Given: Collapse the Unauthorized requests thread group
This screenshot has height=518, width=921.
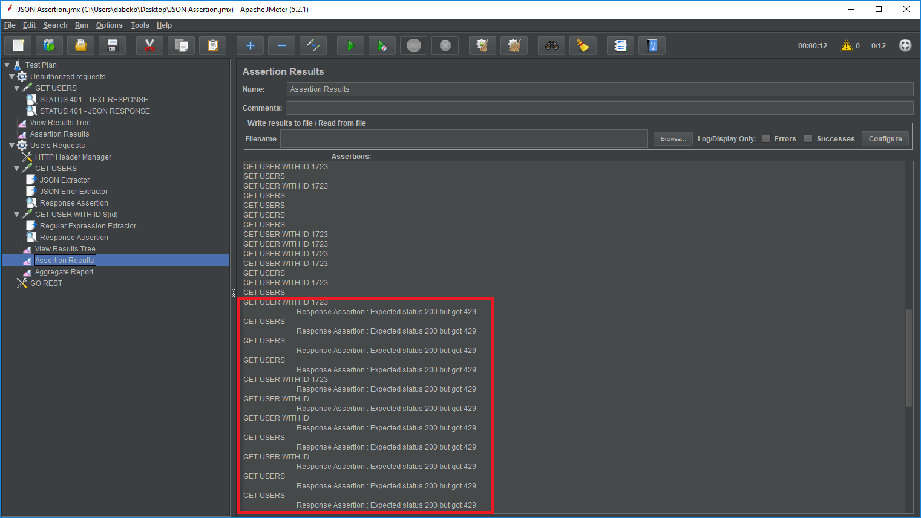Looking at the screenshot, I should (x=11, y=77).
